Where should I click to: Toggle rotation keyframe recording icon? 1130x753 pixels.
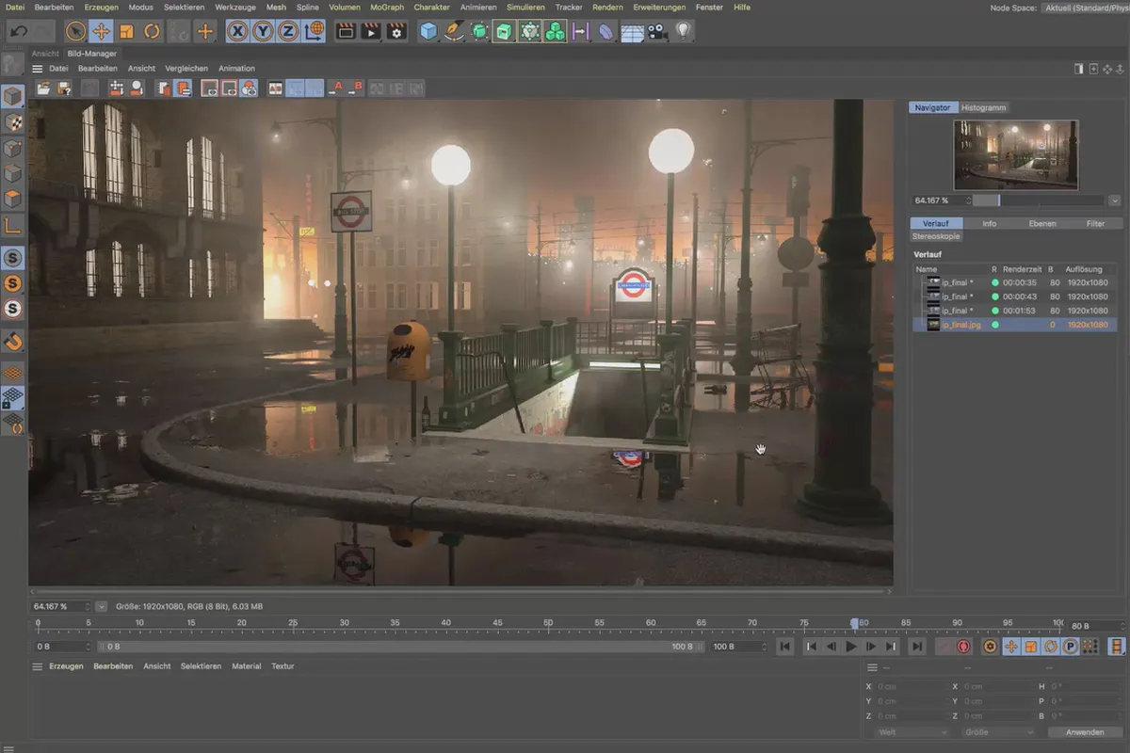1050,647
